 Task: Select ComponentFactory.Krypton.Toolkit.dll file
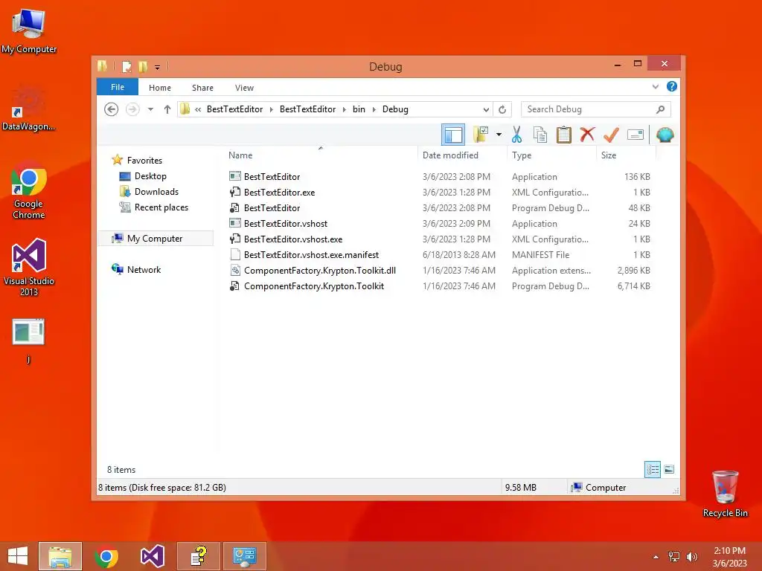point(440,271)
